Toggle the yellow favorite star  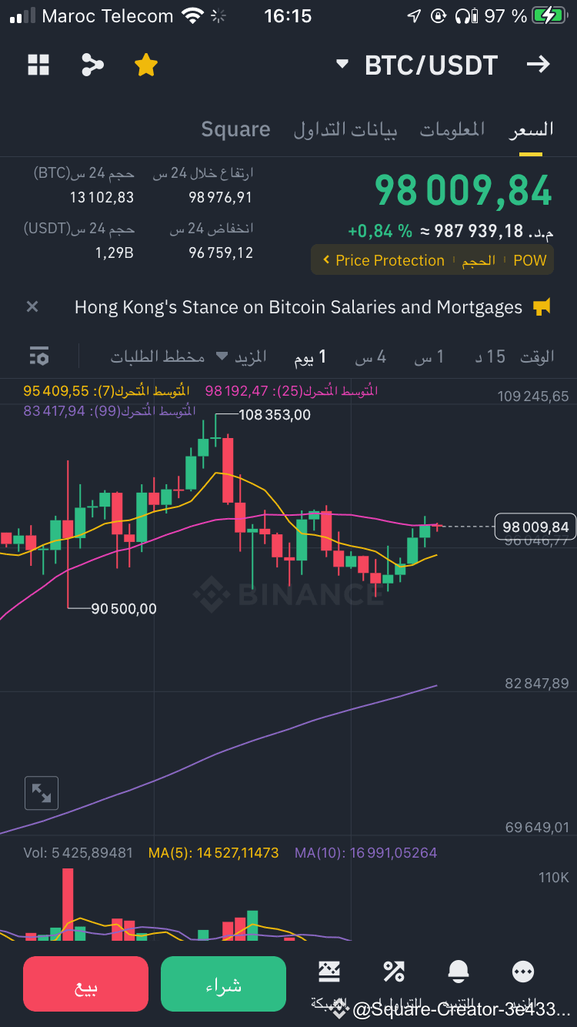click(145, 65)
